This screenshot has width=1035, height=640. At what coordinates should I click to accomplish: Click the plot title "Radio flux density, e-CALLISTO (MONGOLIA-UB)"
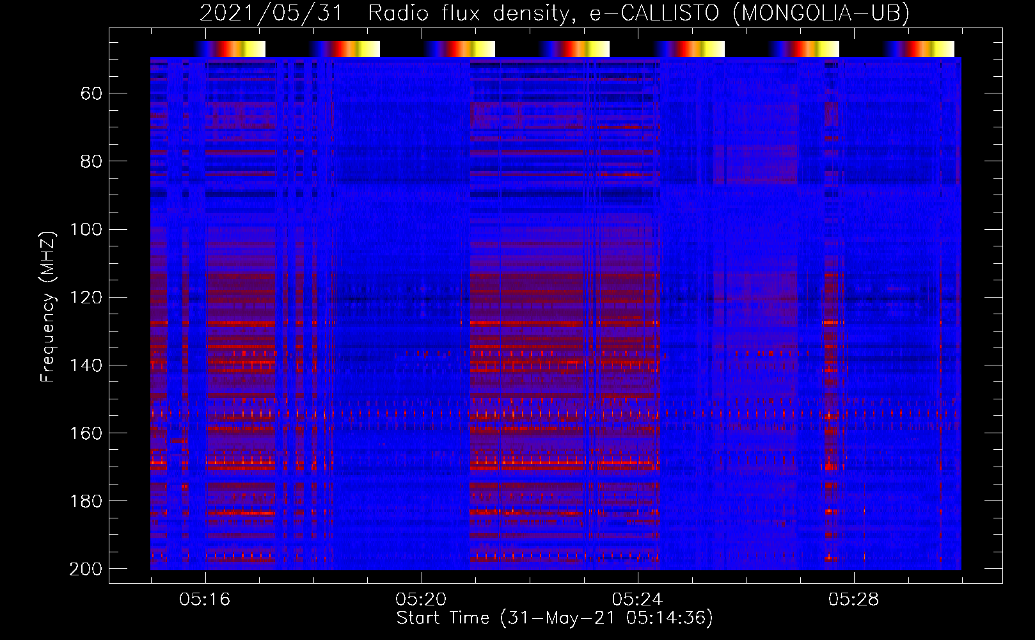point(638,13)
